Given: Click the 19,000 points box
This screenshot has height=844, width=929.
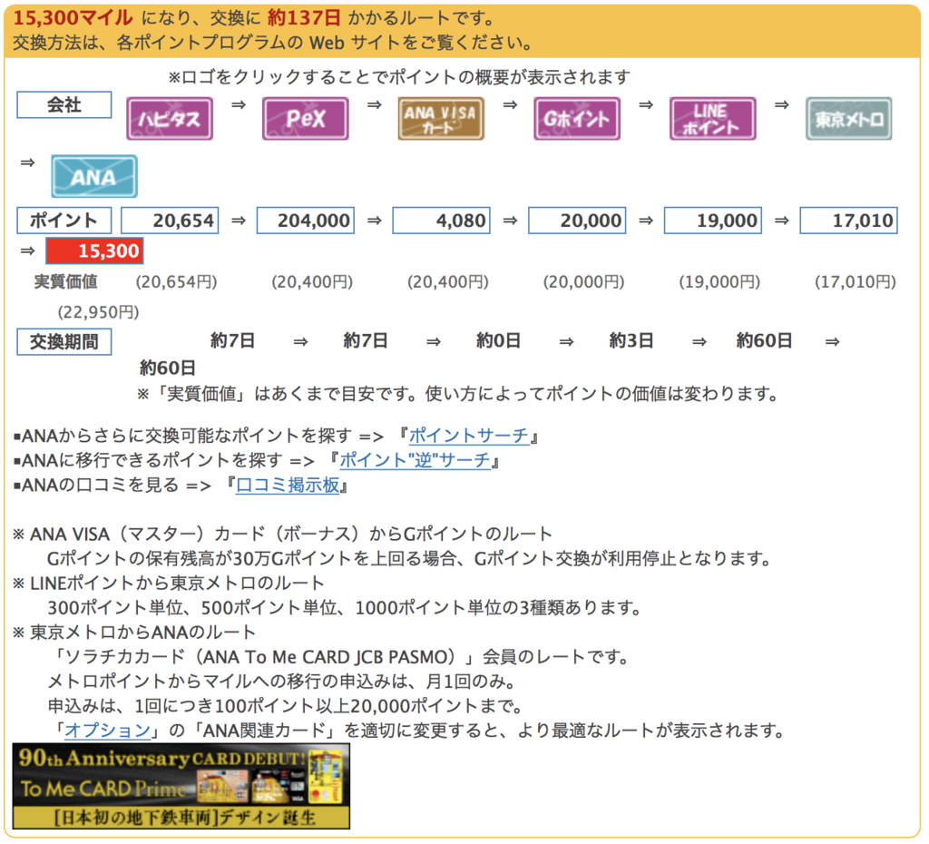Looking at the screenshot, I should [713, 221].
